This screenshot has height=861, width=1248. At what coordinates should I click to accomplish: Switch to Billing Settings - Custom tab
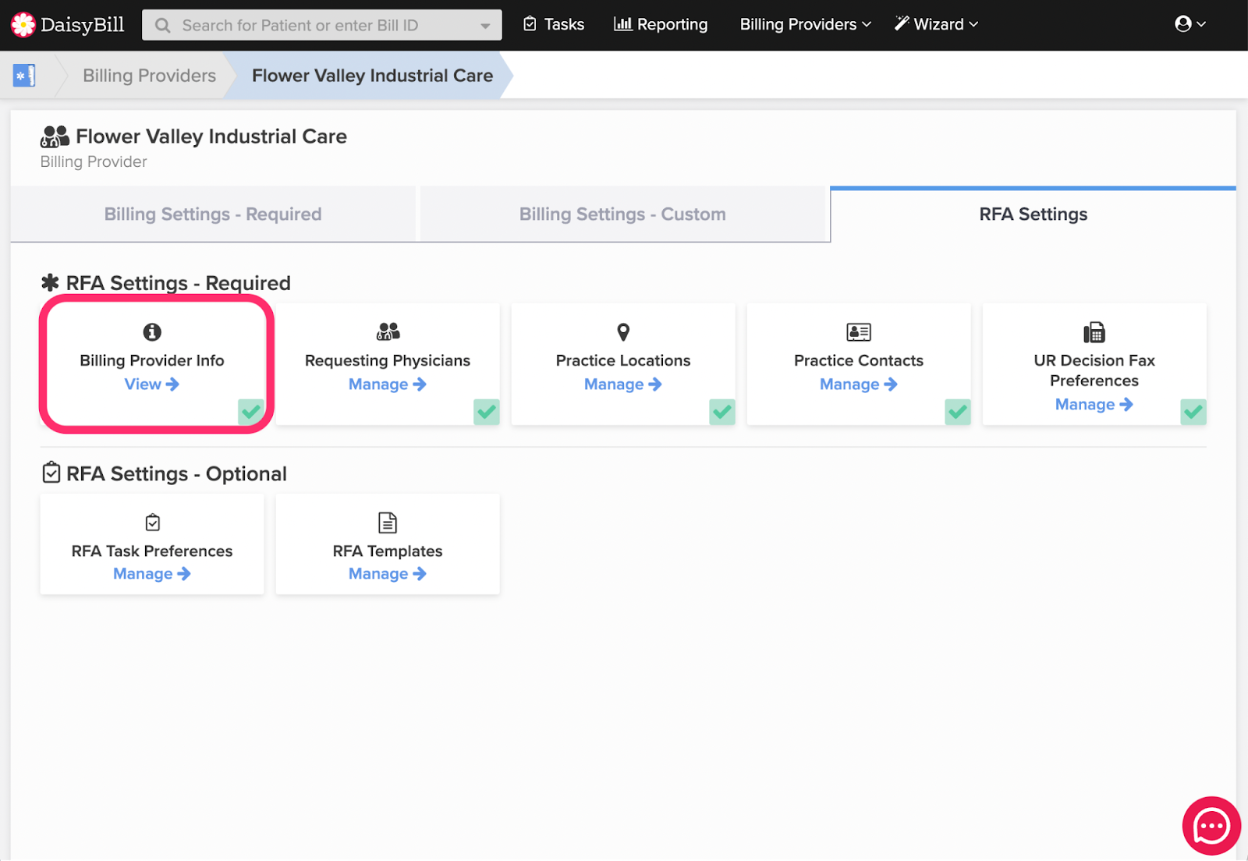(622, 214)
